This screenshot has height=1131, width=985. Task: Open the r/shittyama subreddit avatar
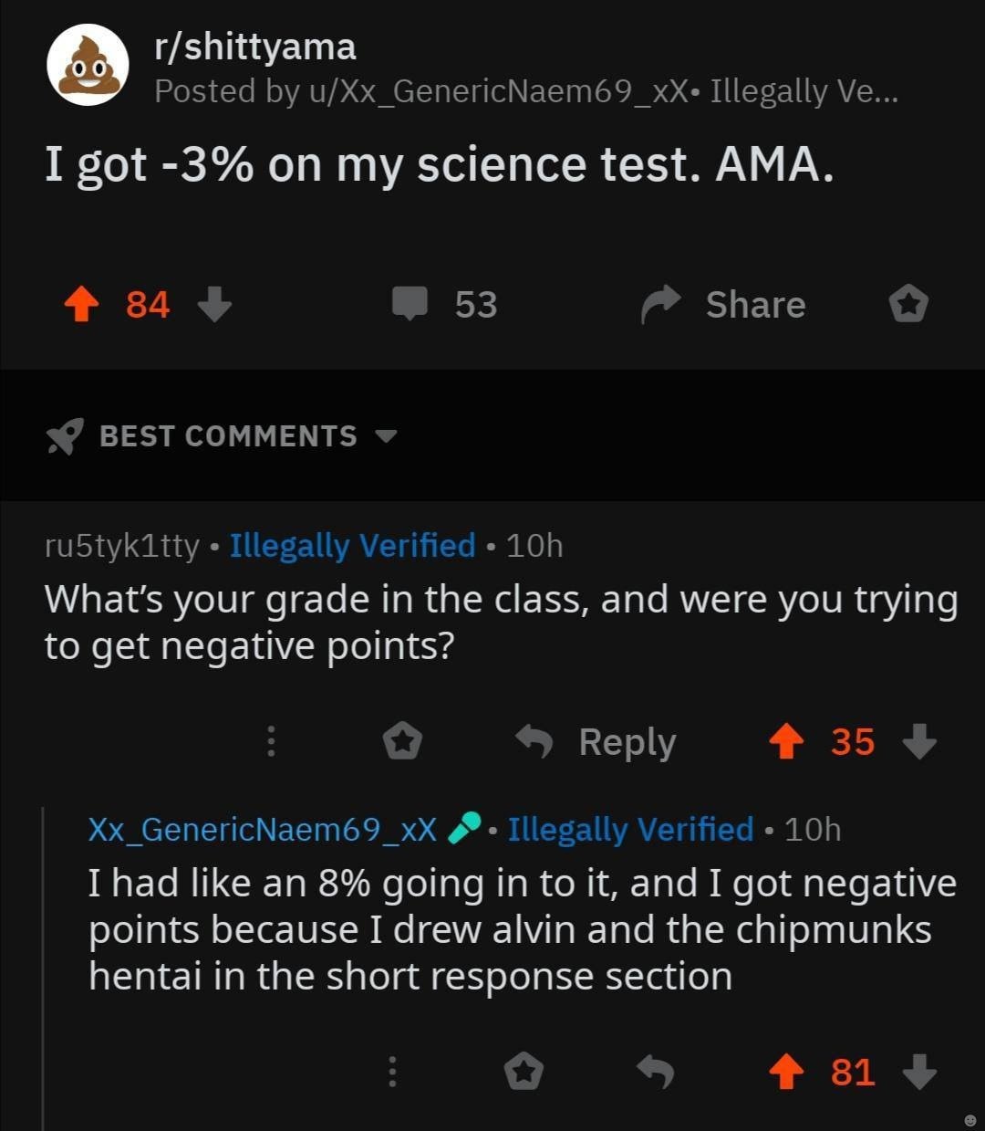coord(88,65)
